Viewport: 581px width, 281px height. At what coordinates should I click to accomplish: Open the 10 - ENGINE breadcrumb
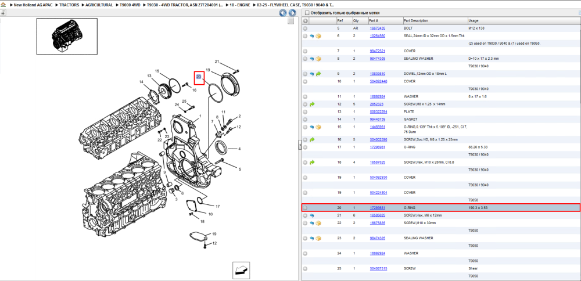point(240,5)
